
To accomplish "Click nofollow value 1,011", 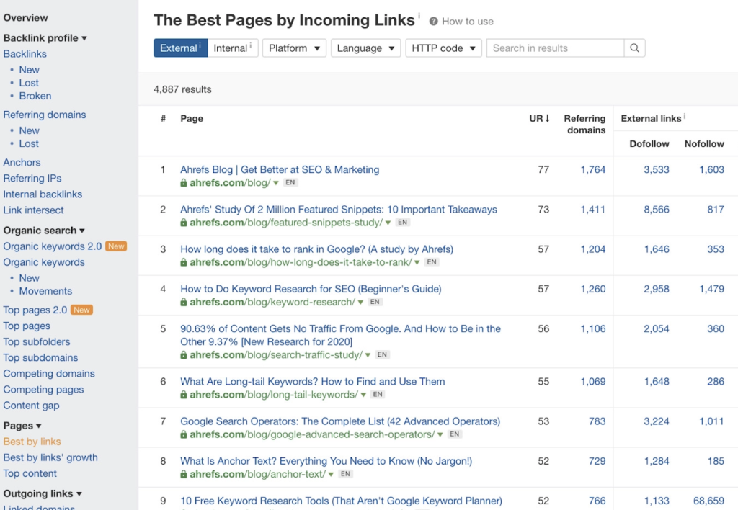I will tap(711, 421).
